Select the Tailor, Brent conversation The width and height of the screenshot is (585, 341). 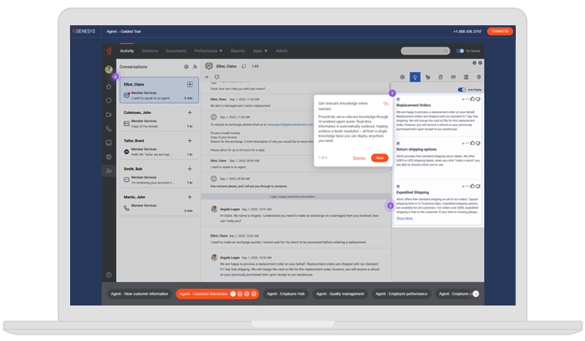tap(159, 147)
